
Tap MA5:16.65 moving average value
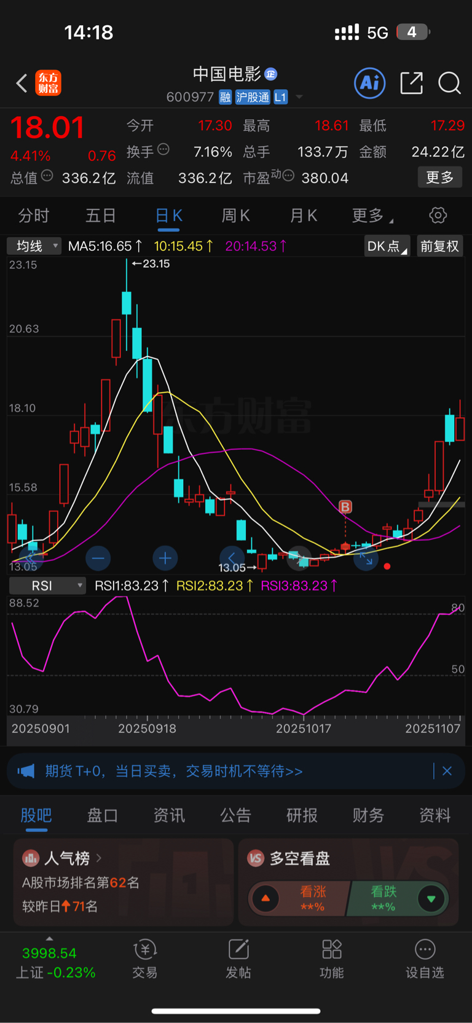(105, 246)
